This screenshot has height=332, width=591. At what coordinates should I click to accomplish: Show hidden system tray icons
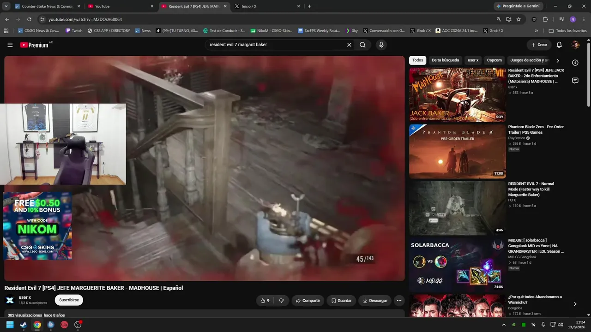pyautogui.click(x=504, y=325)
